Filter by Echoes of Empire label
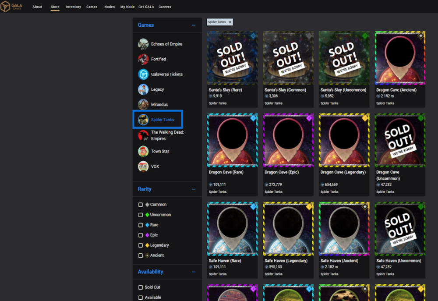Viewport: 438px width, 301px height. pyautogui.click(x=166, y=44)
